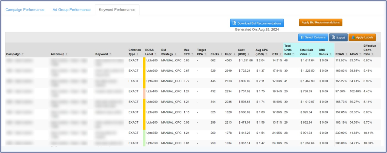Image resolution: width=387 pixels, height=153 pixels.
Task: Click the ROAS value 288.08%
Action: pos(341,143)
